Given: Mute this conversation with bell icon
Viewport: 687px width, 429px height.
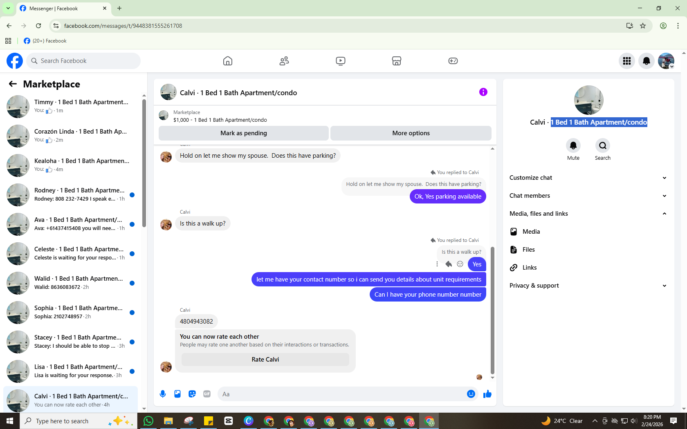Looking at the screenshot, I should 573,145.
